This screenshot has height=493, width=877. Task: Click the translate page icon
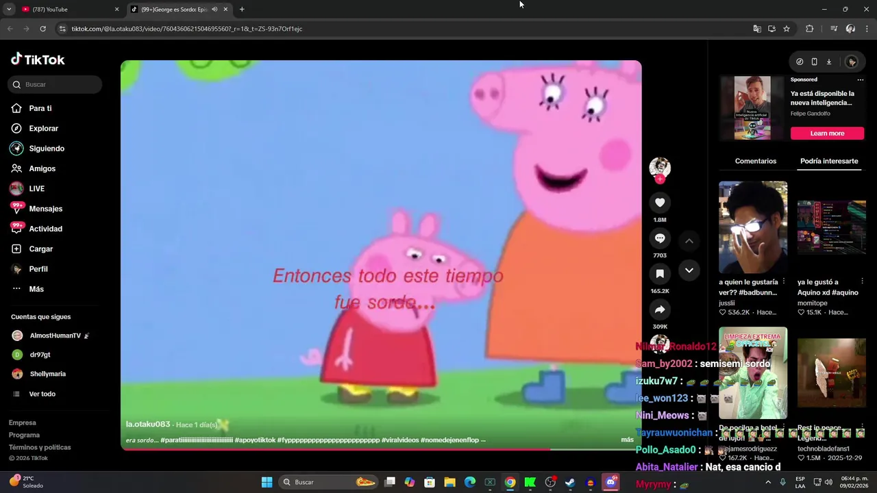pos(757,29)
